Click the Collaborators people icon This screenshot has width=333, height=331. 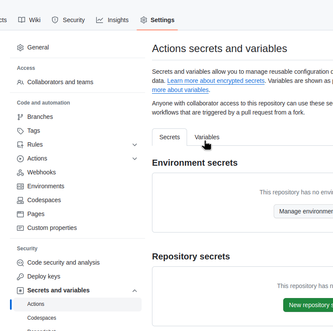(x=20, y=82)
